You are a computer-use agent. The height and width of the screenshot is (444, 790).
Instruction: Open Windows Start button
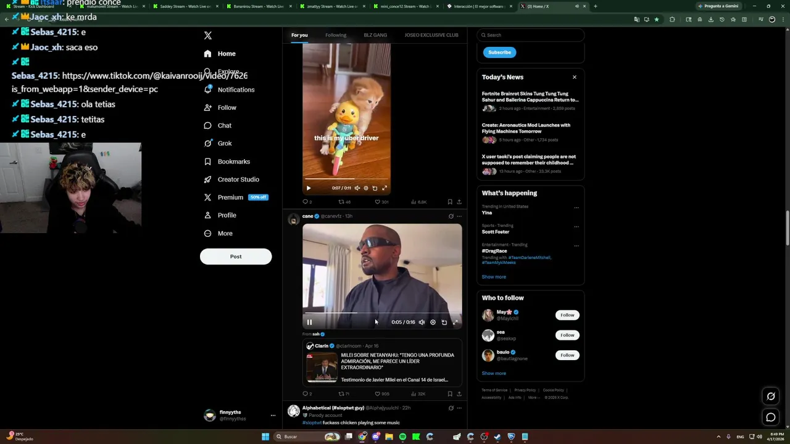point(265,437)
